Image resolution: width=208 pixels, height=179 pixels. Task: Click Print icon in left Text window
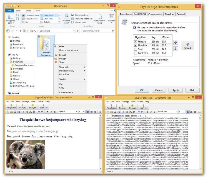[x=19, y=112]
